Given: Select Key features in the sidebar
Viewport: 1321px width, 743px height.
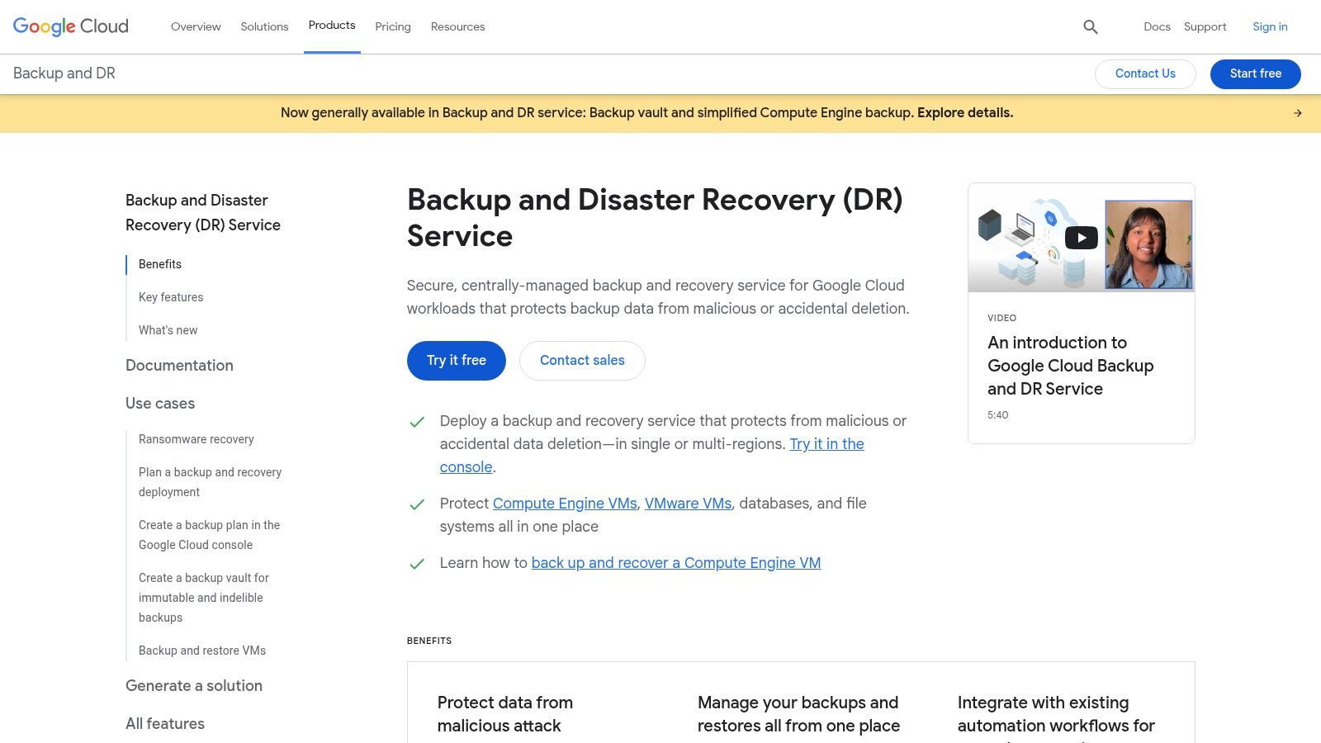Looking at the screenshot, I should point(171,297).
